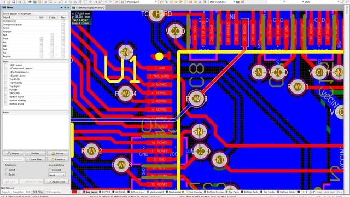Click the layer tabs scroll-right arrow
This screenshot has width=350, height=197.
pos(307,192)
